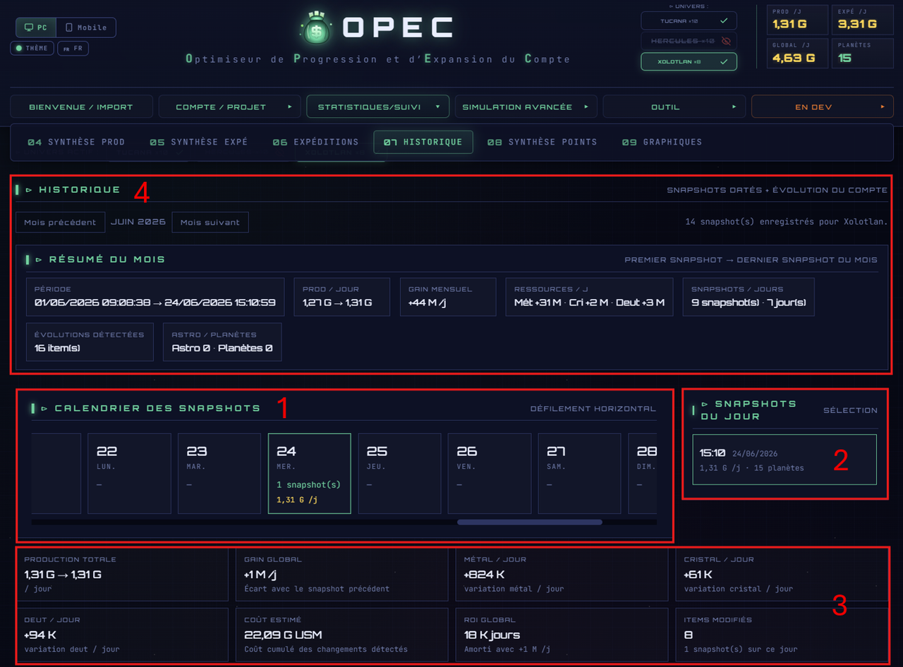
Task: Open the 06 EXPÉDITIONS tab
Action: (315, 142)
